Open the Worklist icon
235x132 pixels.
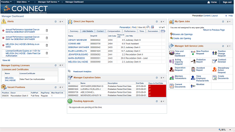(193, 86)
